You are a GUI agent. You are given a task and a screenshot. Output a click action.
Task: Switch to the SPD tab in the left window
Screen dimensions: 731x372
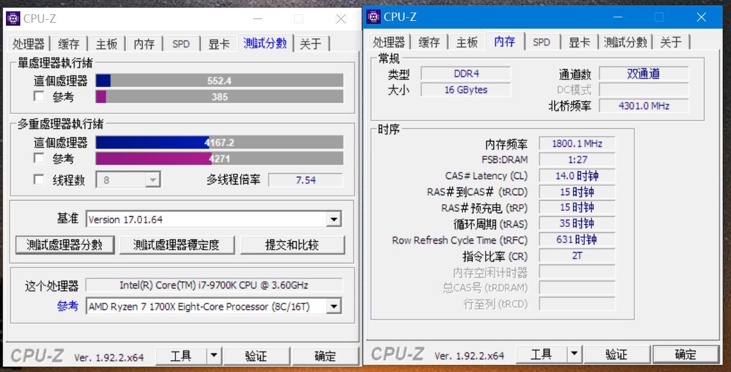181,44
